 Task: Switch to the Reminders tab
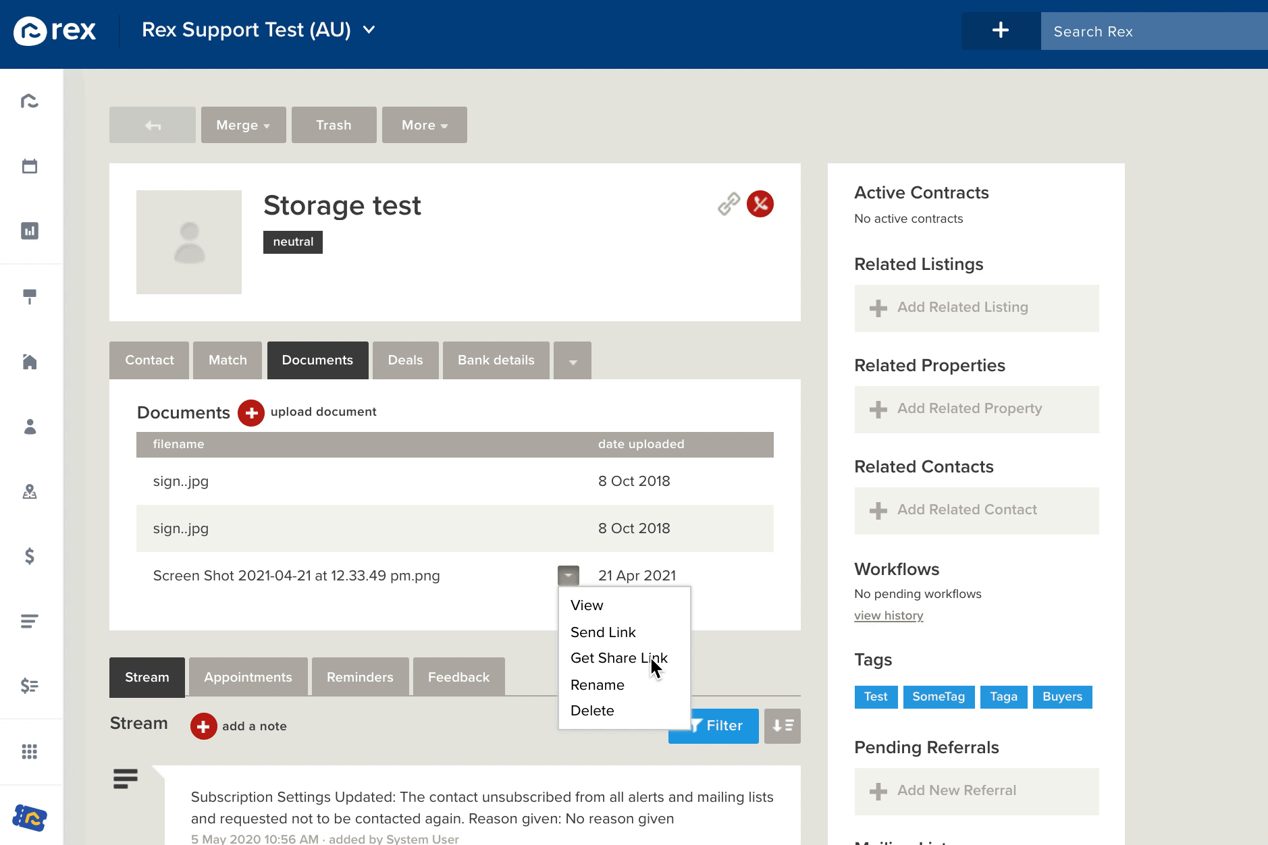tap(360, 677)
